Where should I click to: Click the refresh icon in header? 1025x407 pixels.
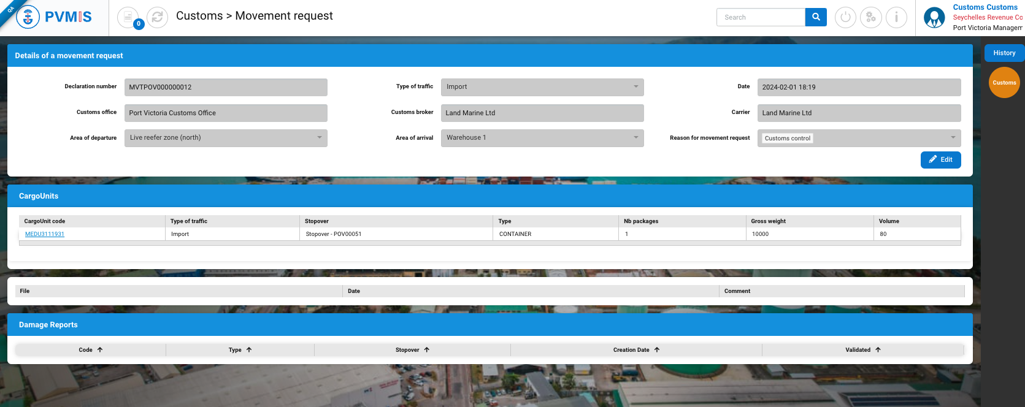[x=157, y=17]
